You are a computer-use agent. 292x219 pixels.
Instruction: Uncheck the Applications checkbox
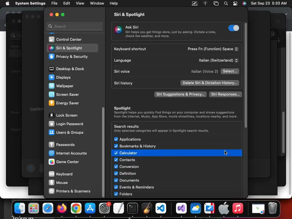coord(116,139)
